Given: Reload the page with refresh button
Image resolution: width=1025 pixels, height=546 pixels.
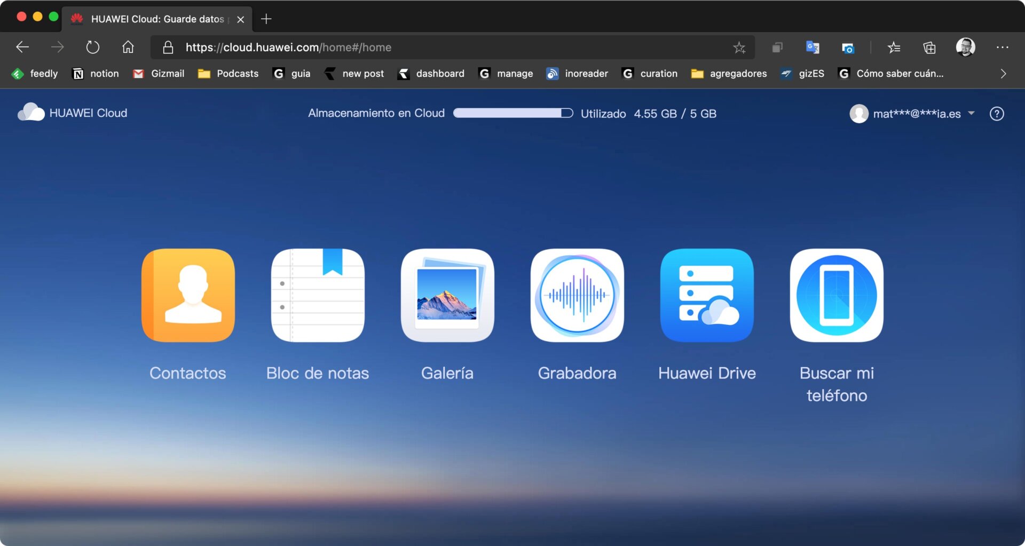Looking at the screenshot, I should click(92, 48).
